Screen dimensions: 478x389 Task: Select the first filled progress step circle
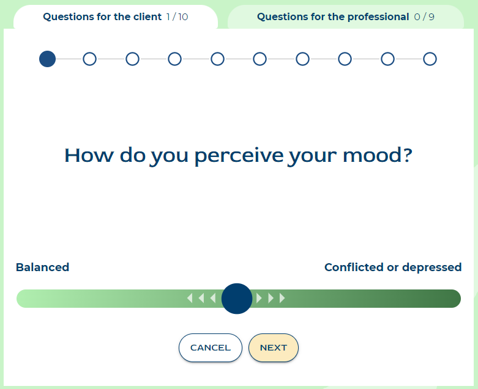tap(47, 59)
